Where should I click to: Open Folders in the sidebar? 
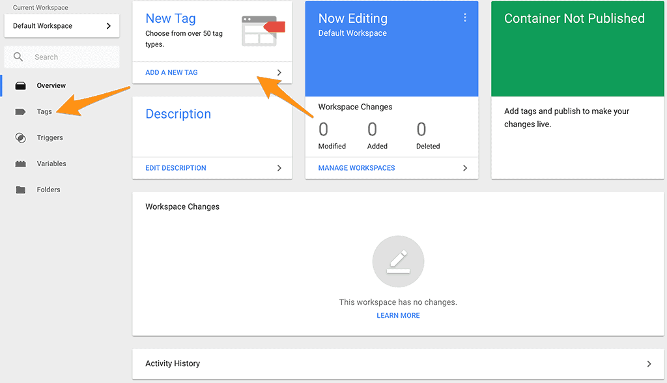(x=48, y=190)
